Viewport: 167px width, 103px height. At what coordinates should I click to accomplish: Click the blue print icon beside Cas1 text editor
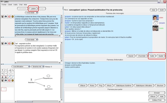click(6, 43)
